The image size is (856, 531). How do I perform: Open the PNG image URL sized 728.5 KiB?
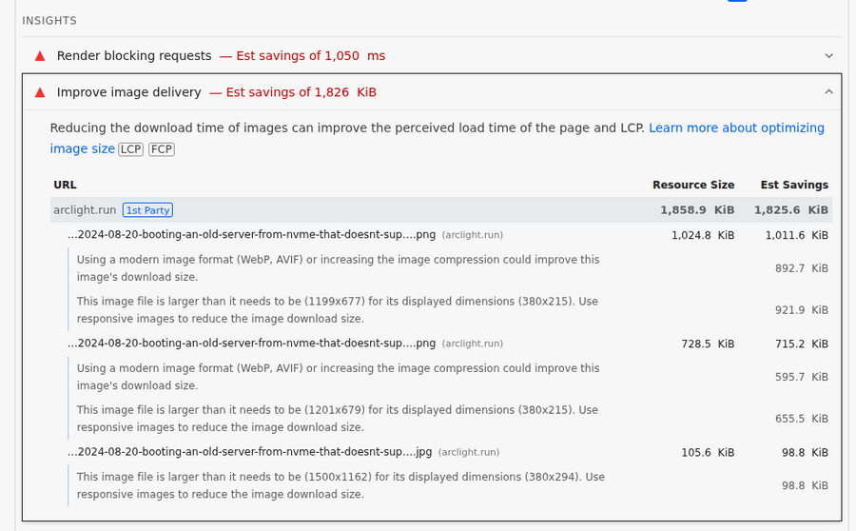pyautogui.click(x=251, y=344)
